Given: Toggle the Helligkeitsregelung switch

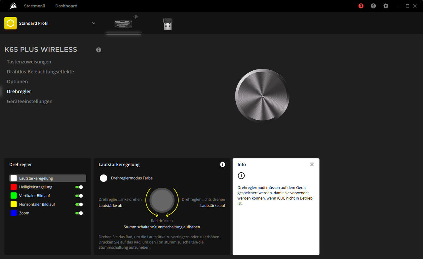Looking at the screenshot, I should [79, 187].
